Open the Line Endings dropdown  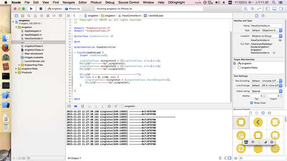click(x=266, y=86)
